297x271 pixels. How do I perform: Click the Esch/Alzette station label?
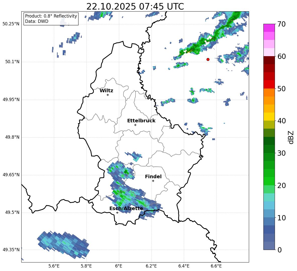[126, 208]
